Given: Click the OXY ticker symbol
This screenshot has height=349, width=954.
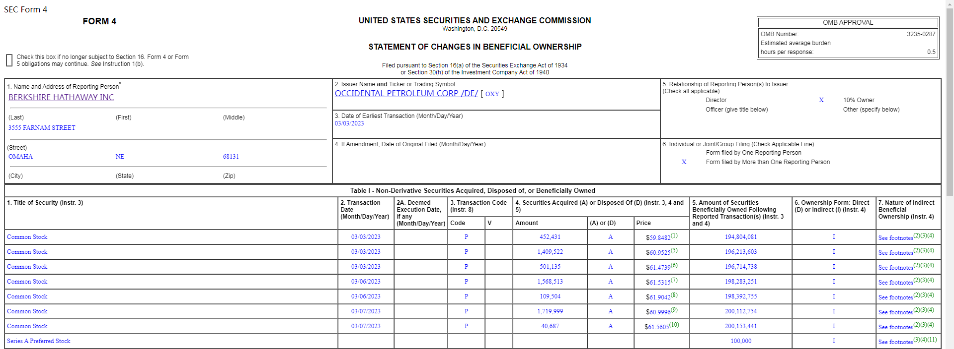Looking at the screenshot, I should tap(492, 94).
